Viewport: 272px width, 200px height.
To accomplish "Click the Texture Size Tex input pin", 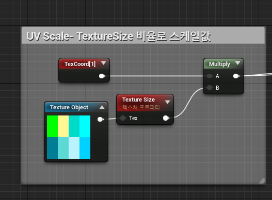I will click(123, 118).
